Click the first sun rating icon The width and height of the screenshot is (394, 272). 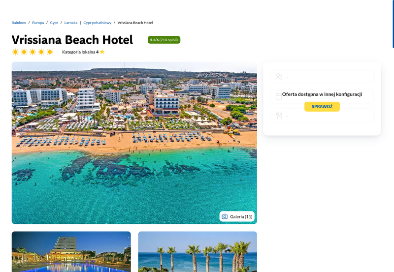pos(15,52)
